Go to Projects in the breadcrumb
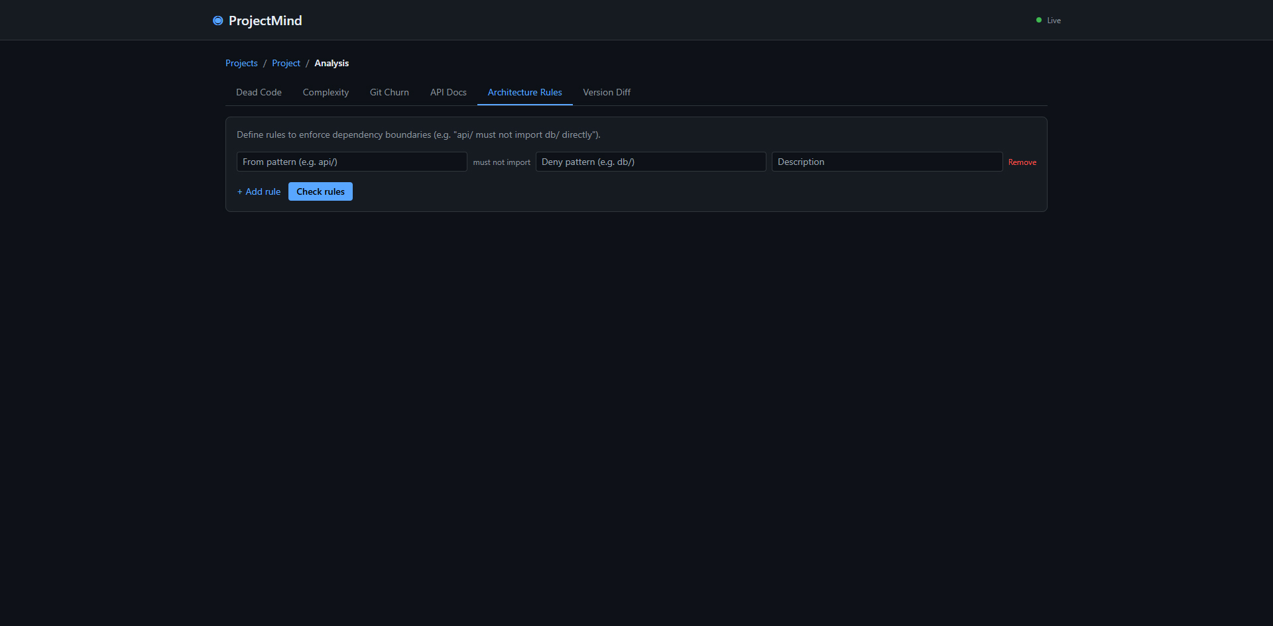Viewport: 1273px width, 626px height. (x=241, y=63)
